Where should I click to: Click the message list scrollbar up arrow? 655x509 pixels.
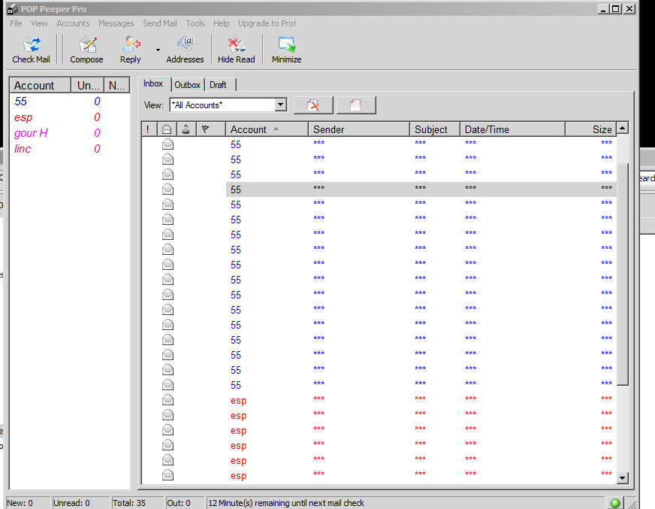pyautogui.click(x=623, y=128)
